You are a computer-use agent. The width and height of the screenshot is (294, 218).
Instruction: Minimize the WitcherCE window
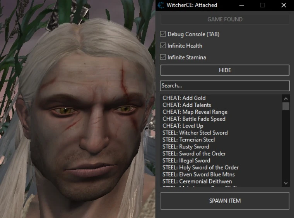point(242,5)
